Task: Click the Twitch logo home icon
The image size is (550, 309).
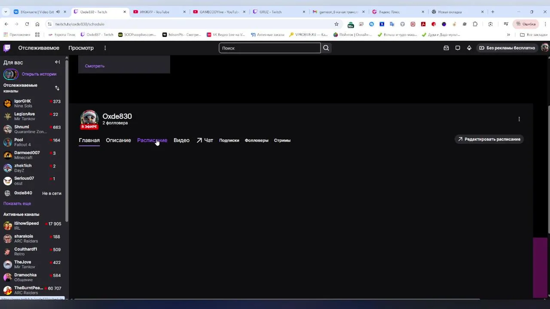Action: (x=7, y=48)
